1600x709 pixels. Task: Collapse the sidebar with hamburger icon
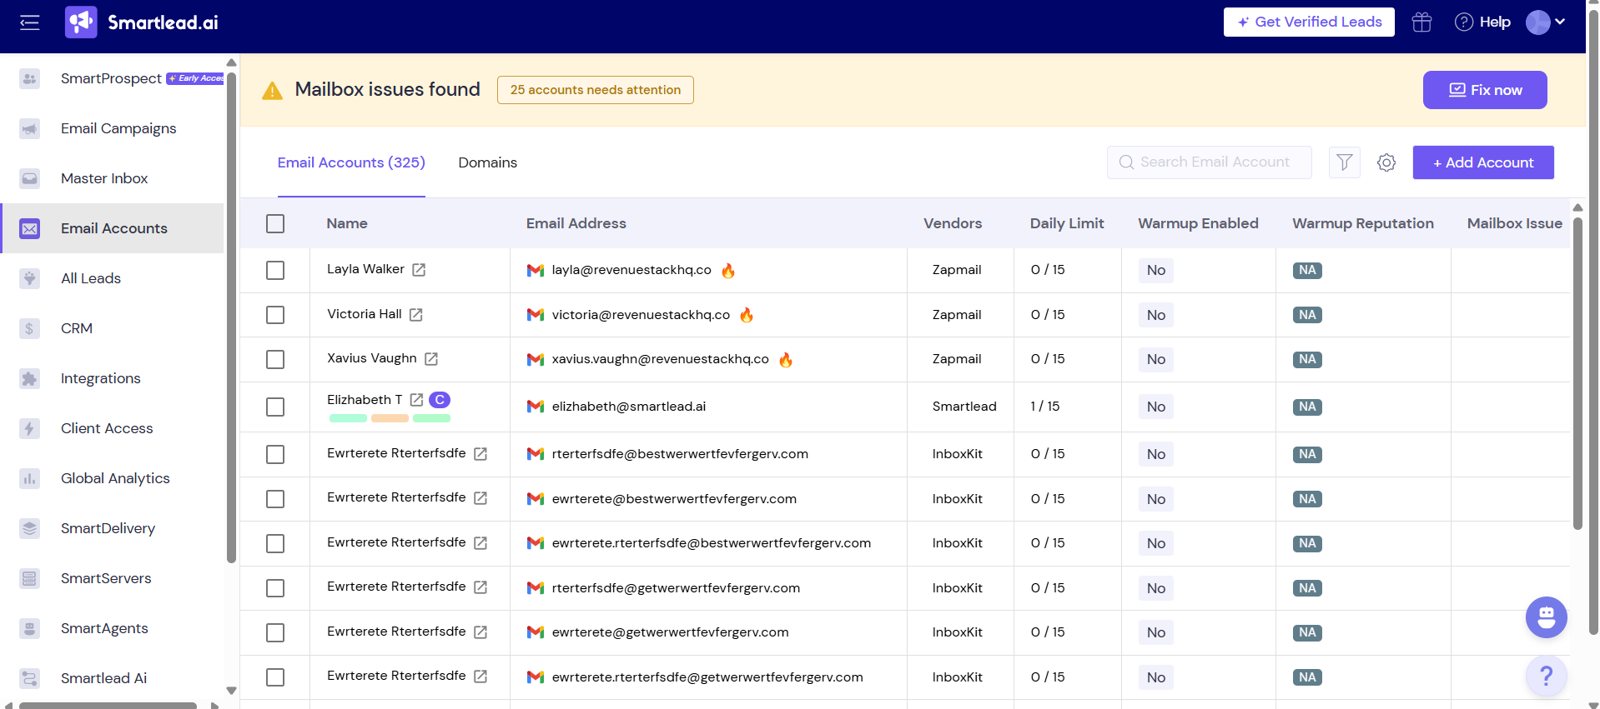point(30,22)
